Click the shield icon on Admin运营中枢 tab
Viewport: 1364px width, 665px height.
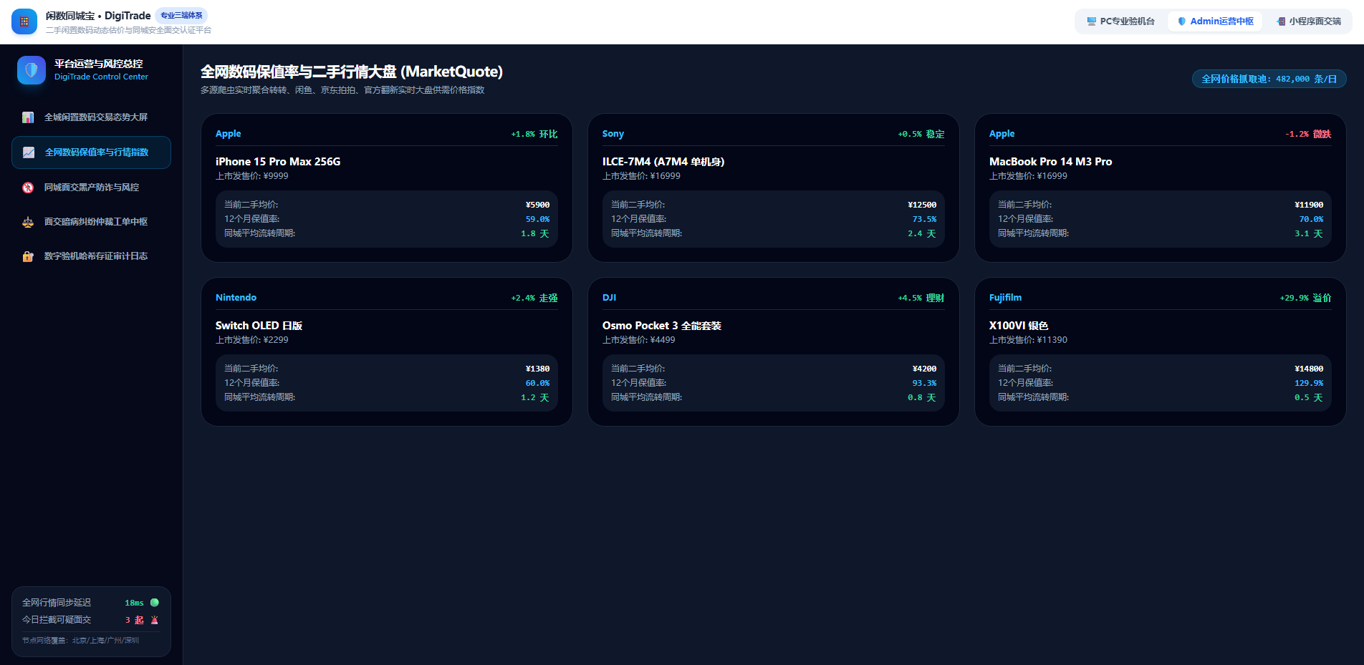1182,21
